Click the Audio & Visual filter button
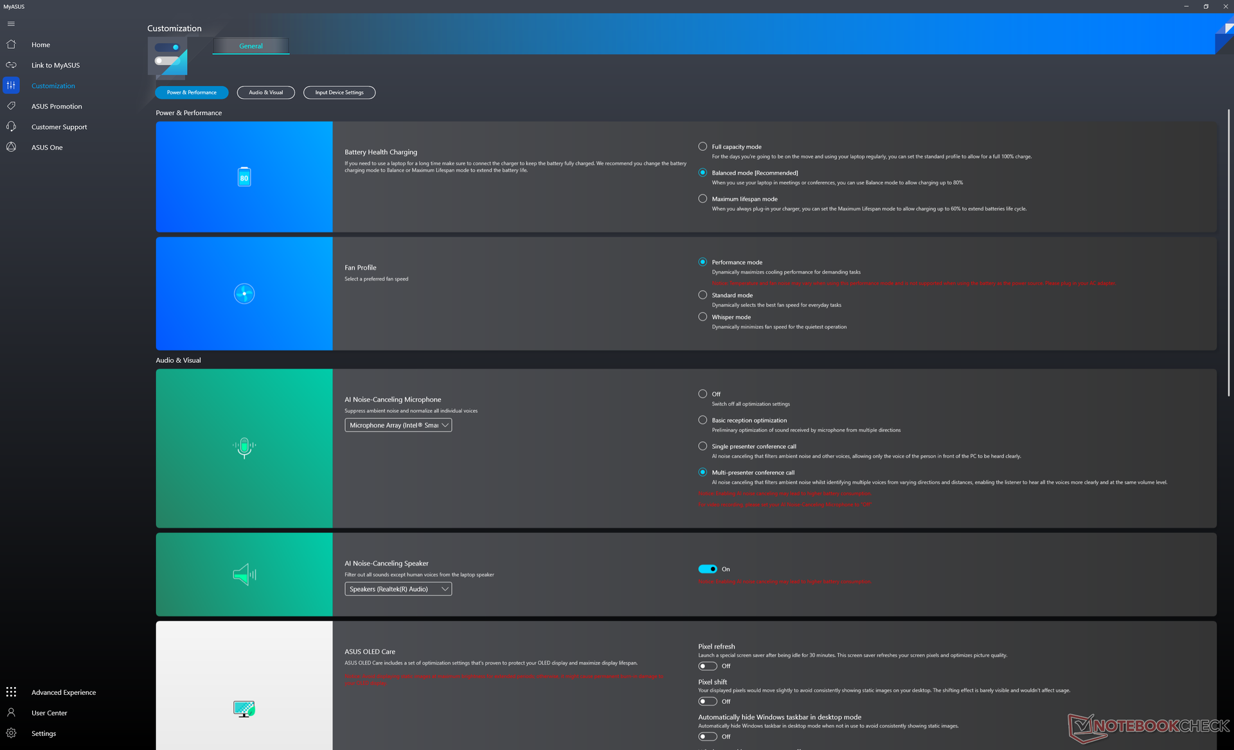The image size is (1234, 750). tap(265, 92)
